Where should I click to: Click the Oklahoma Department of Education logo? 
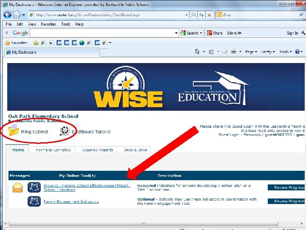(213, 89)
